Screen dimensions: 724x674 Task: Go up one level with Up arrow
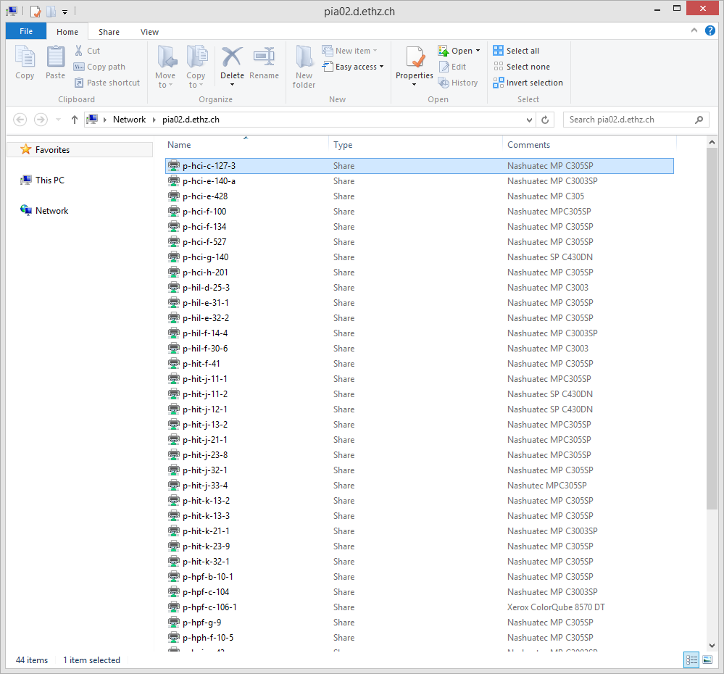75,120
